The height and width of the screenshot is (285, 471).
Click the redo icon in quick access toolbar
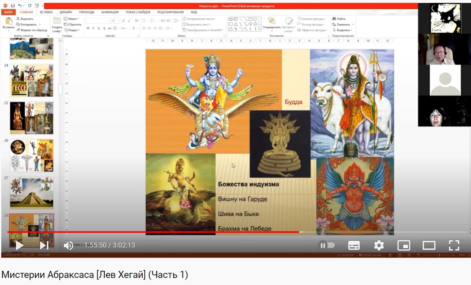point(30,6)
